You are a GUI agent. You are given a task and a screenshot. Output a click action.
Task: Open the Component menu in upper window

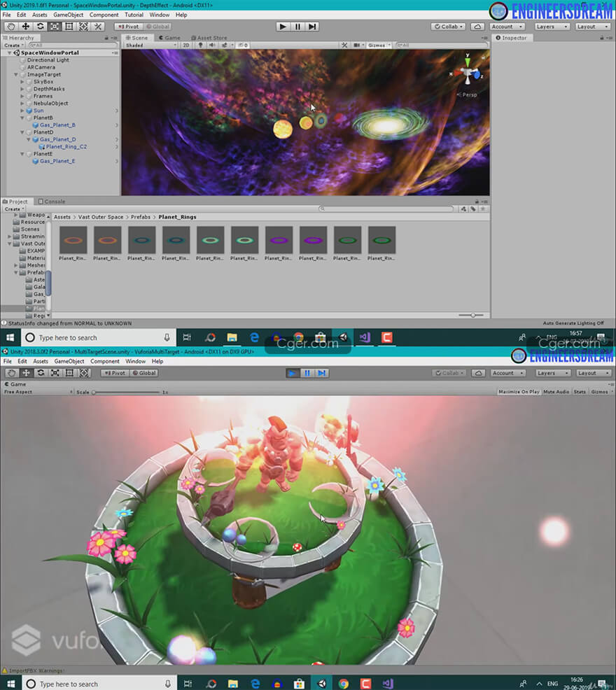pos(104,15)
